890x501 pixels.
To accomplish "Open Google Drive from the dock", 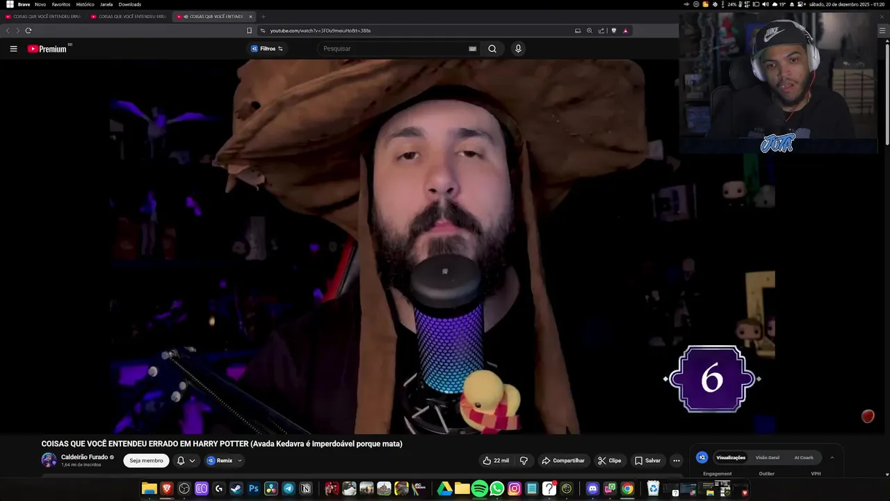I will tap(445, 489).
